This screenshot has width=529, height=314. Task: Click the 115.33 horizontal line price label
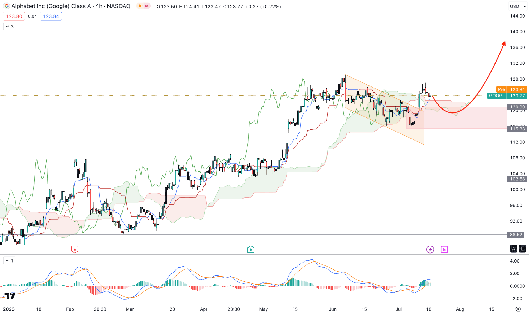(517, 129)
